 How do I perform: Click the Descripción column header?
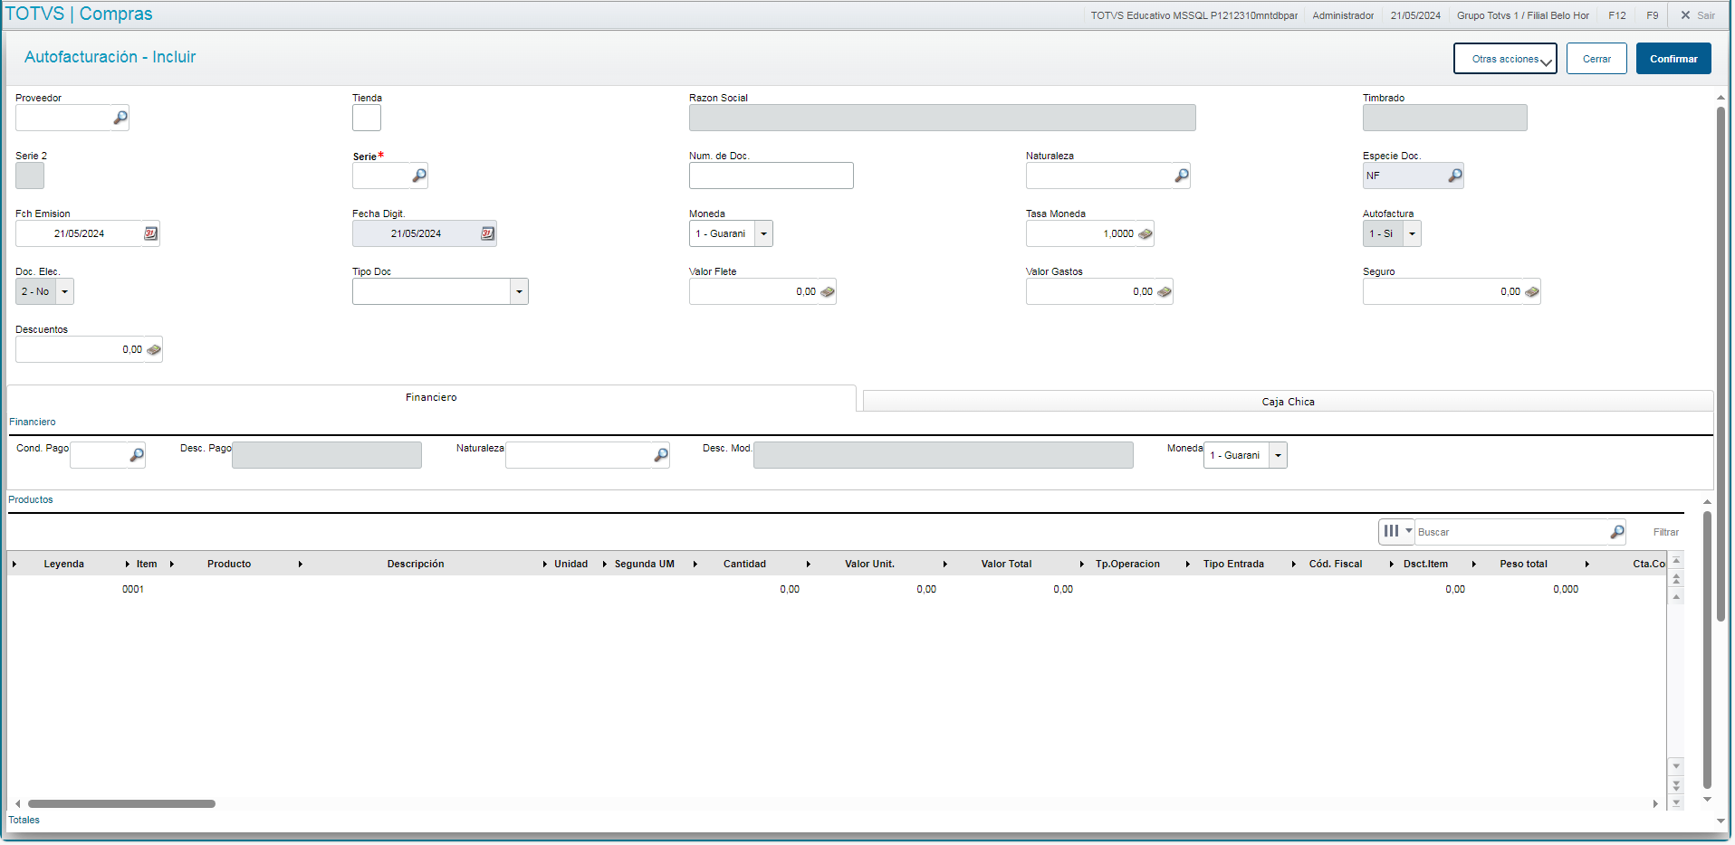point(416,564)
